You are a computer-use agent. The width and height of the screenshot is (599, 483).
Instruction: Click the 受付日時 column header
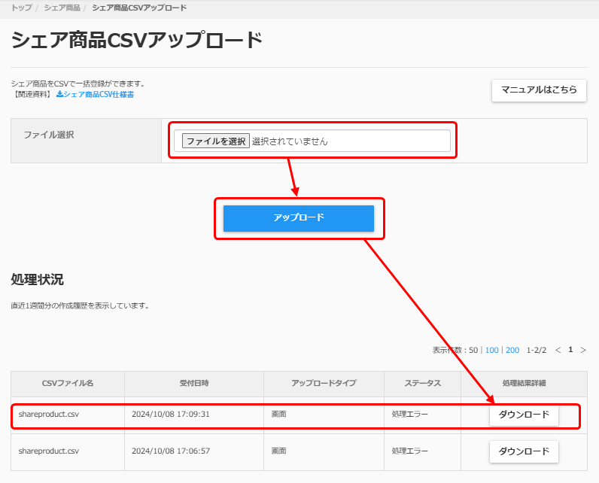click(x=194, y=384)
